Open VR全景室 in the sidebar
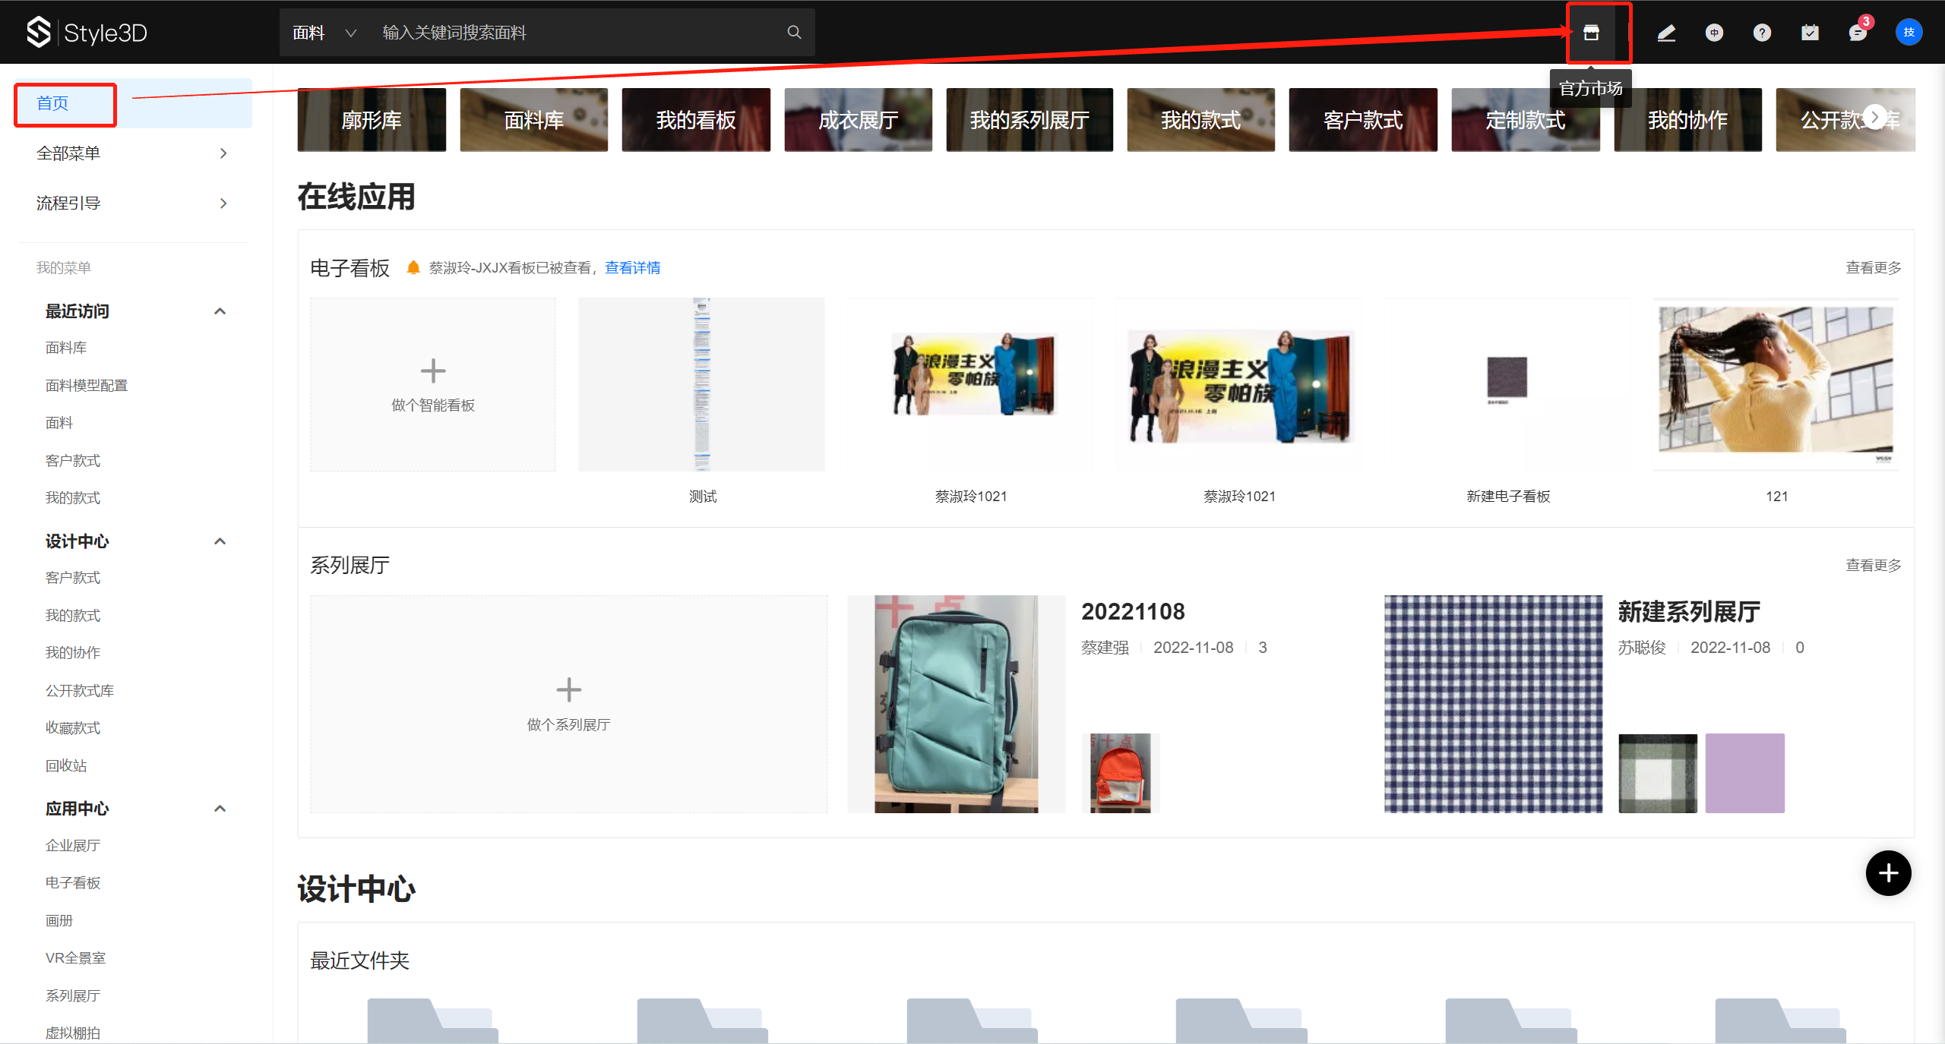The image size is (1945, 1044). coord(75,958)
